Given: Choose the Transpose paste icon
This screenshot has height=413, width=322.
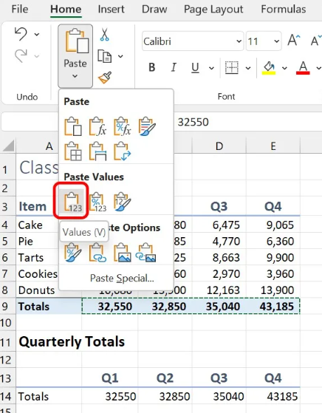Looking at the screenshot, I should [122, 151].
